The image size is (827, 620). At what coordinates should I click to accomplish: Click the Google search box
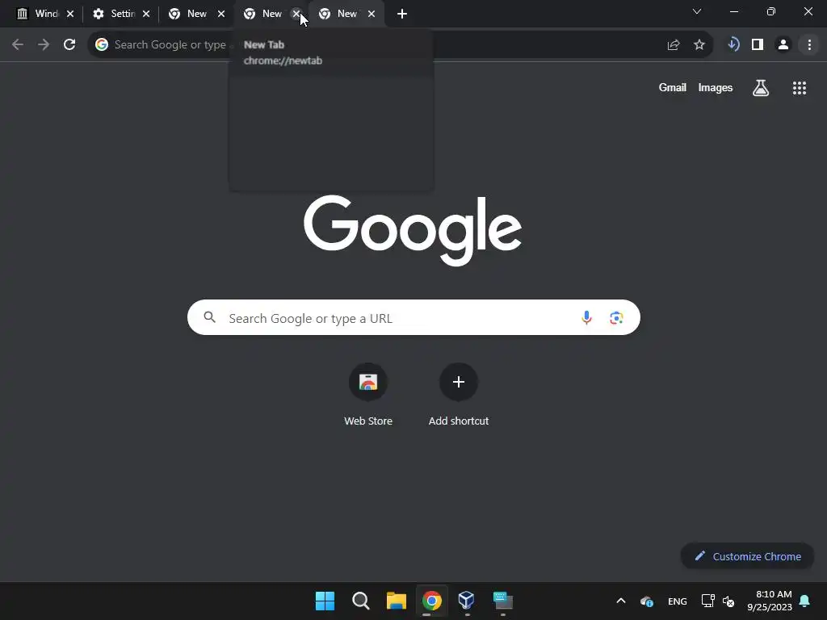click(x=413, y=317)
